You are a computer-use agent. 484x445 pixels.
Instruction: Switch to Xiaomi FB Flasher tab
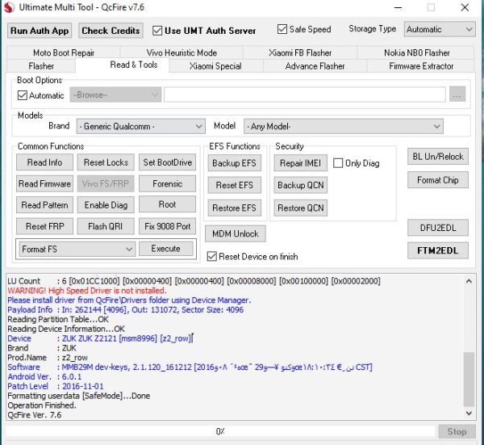[x=300, y=52]
